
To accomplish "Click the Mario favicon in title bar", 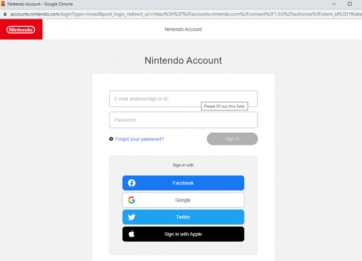I will (3, 4).
